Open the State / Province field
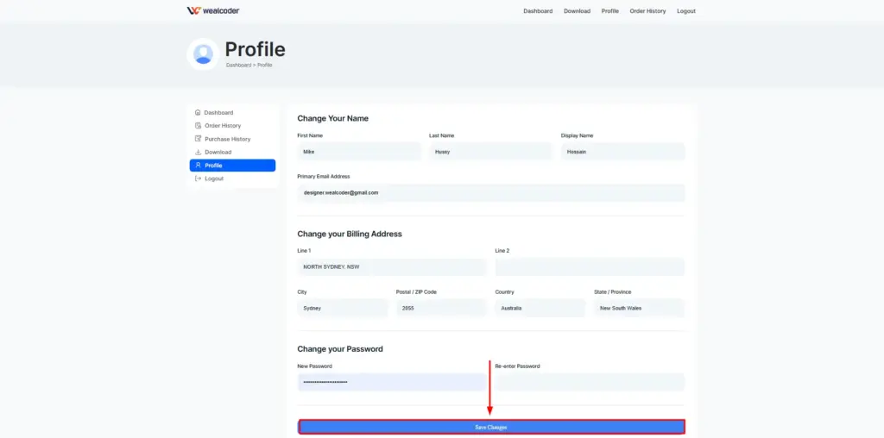Viewport: 884px width, 438px height. tap(639, 308)
